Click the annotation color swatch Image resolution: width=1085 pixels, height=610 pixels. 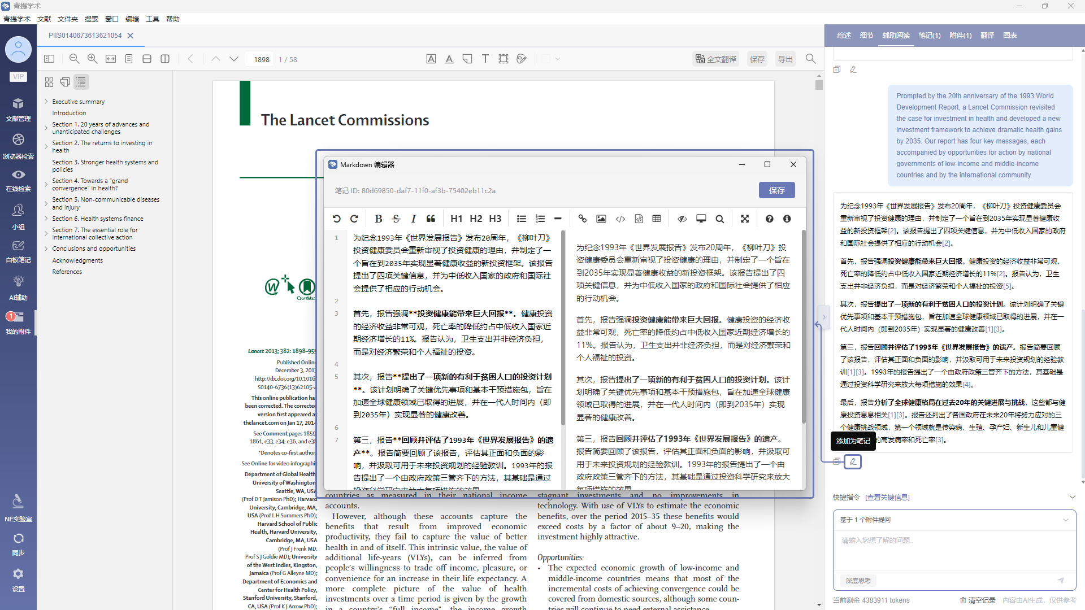(546, 59)
